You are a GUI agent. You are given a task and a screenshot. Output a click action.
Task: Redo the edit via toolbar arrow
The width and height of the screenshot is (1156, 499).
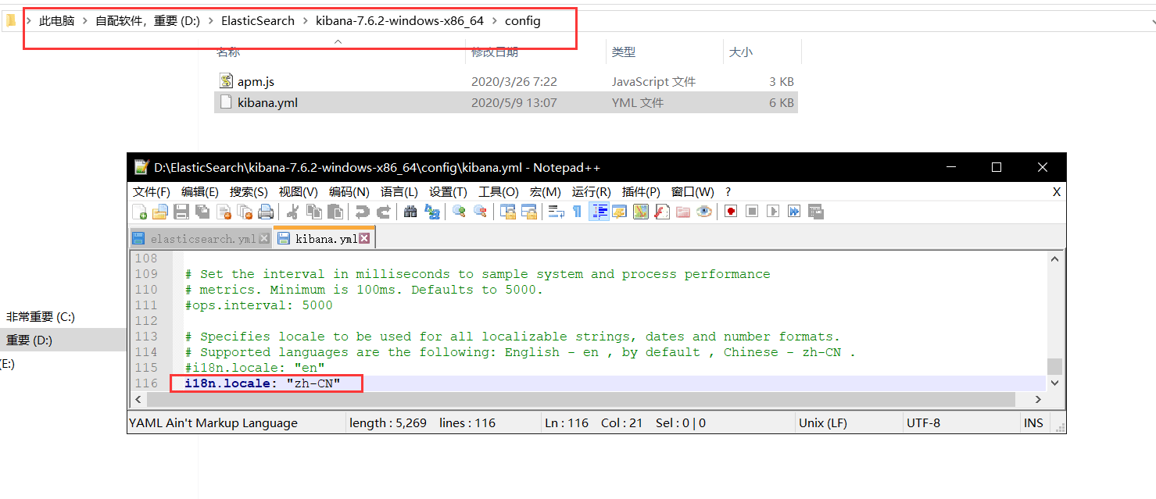click(x=384, y=212)
